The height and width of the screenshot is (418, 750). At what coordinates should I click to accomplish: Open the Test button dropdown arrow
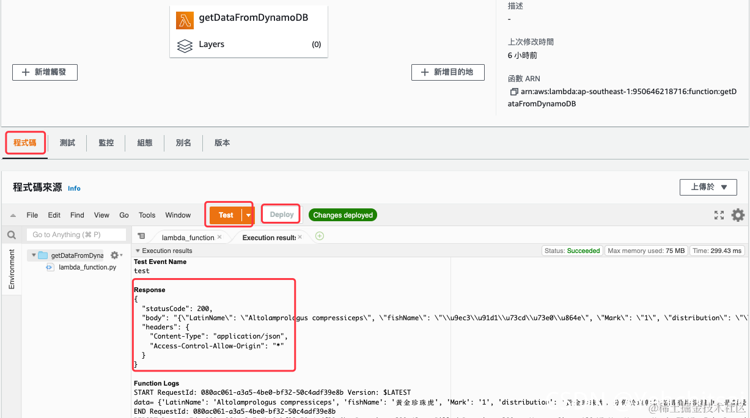(248, 215)
